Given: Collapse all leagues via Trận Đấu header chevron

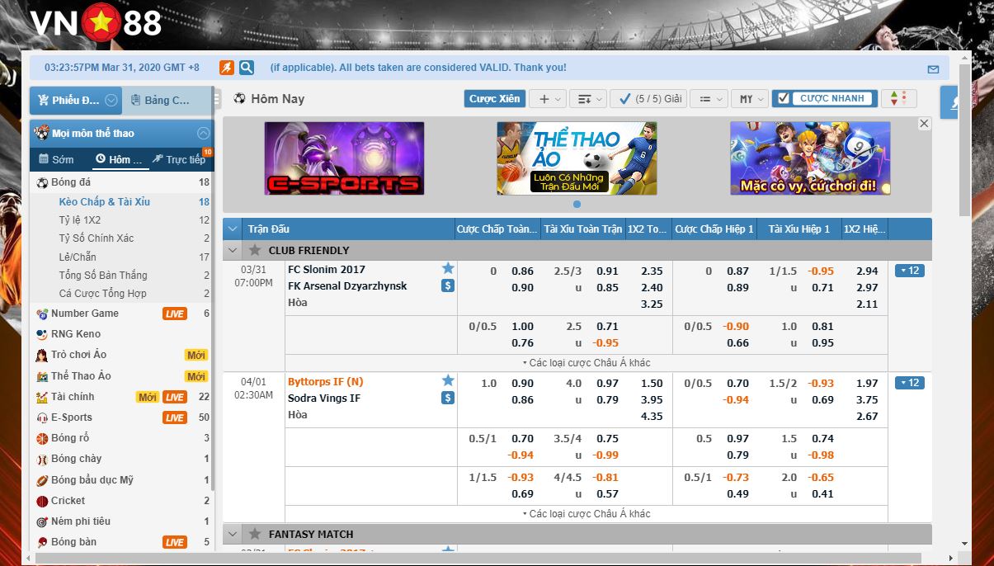Looking at the screenshot, I should click(233, 229).
